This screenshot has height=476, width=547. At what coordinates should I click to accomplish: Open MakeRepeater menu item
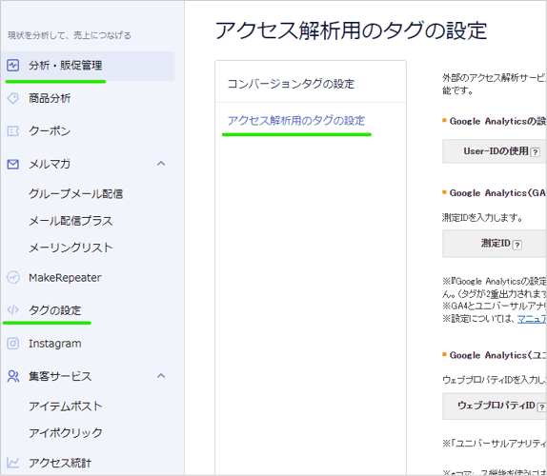(65, 278)
